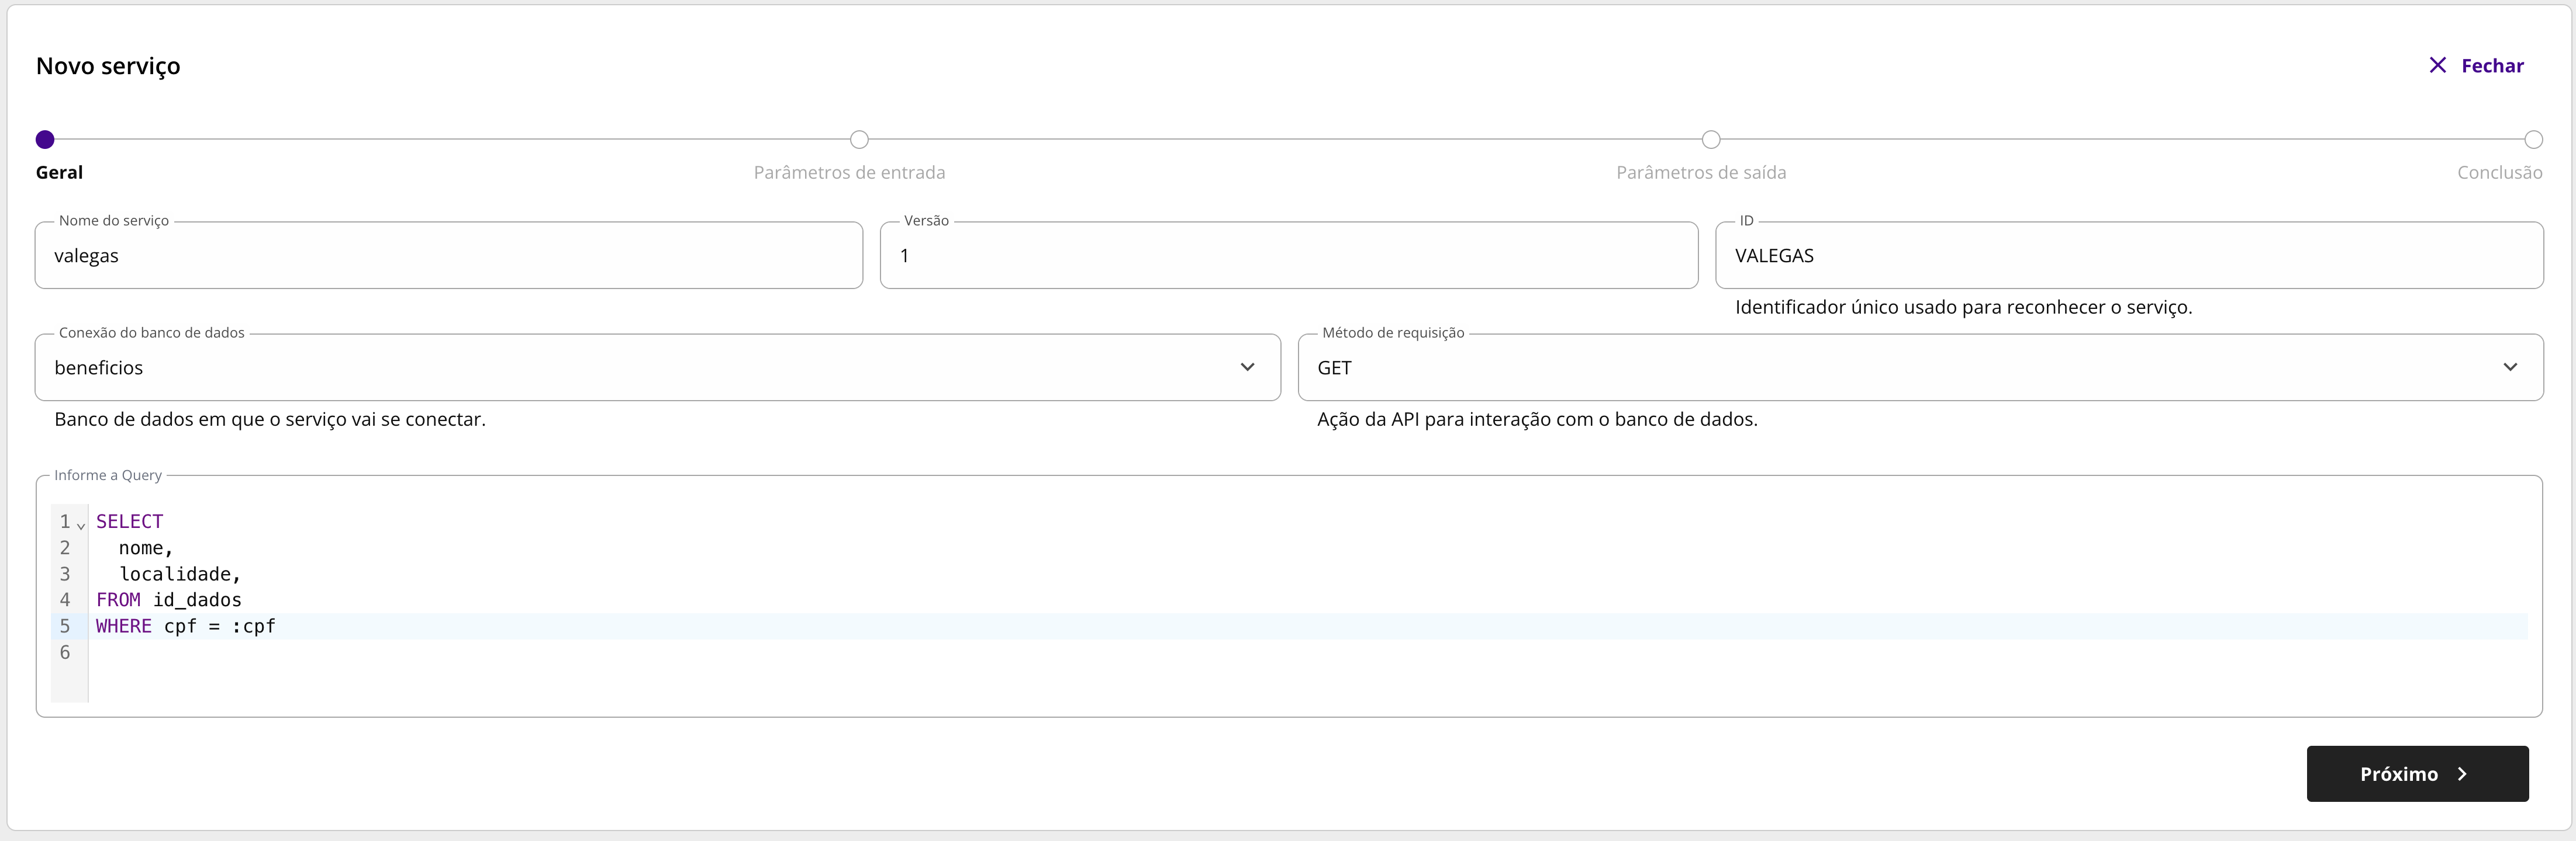The image size is (2576, 841).
Task: Click the chevron on the beneficios dropdown
Action: (x=1247, y=367)
